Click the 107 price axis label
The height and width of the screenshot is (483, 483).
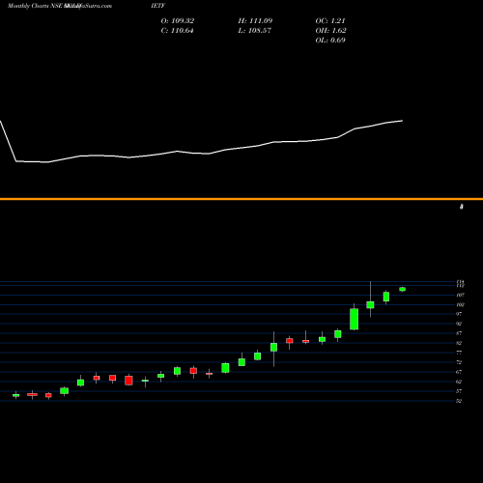click(x=460, y=295)
